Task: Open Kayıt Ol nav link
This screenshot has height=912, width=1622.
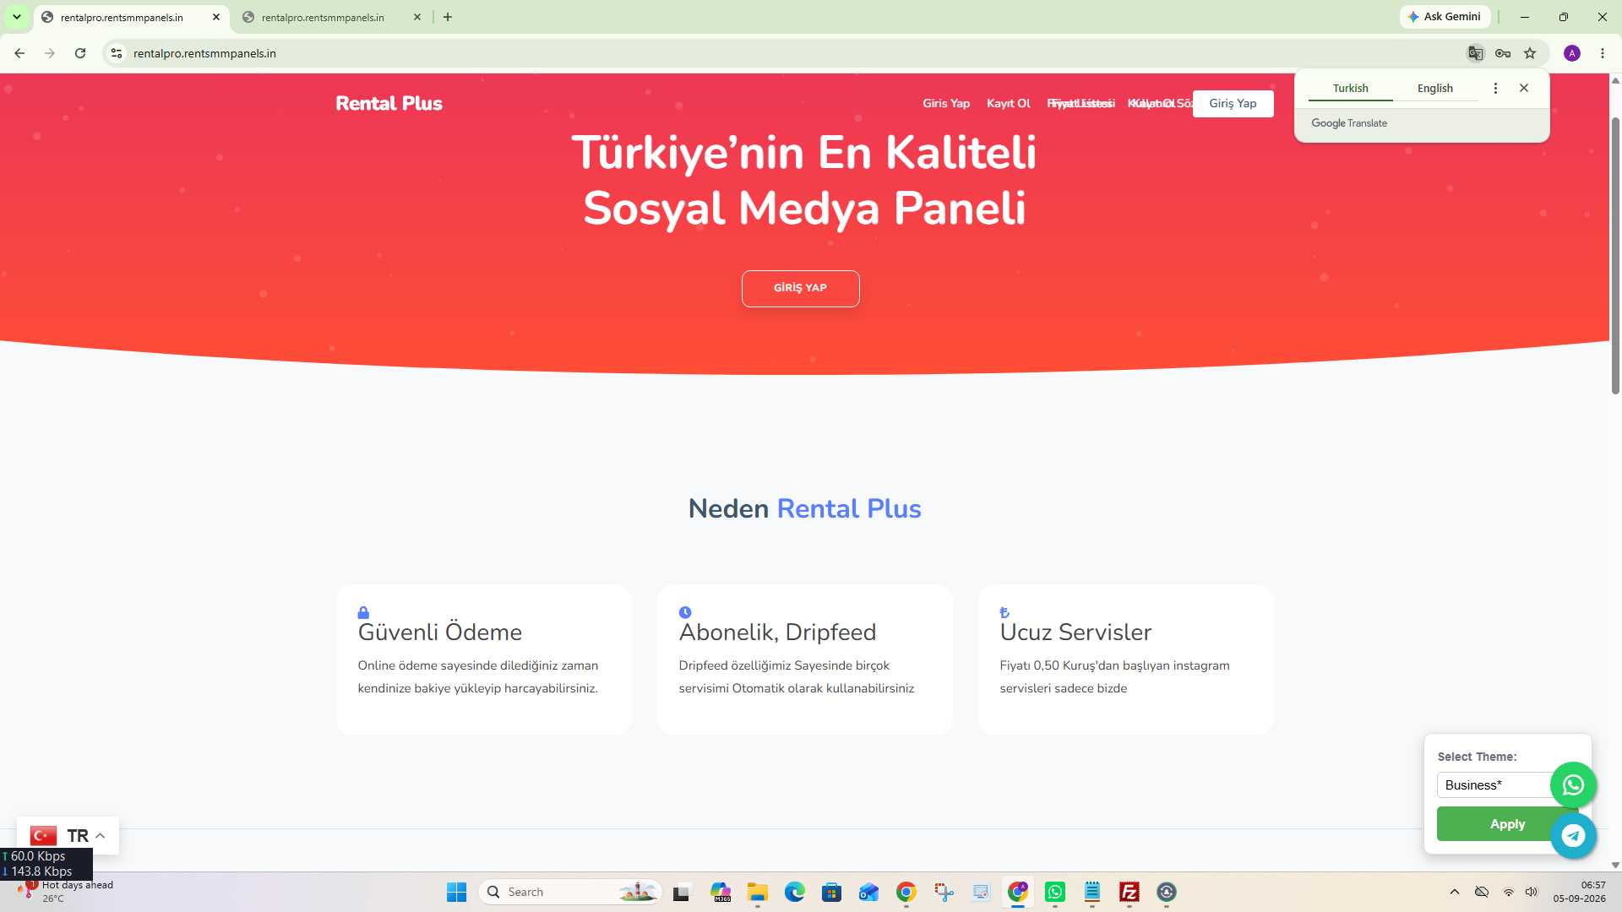Action: pos(1009,103)
